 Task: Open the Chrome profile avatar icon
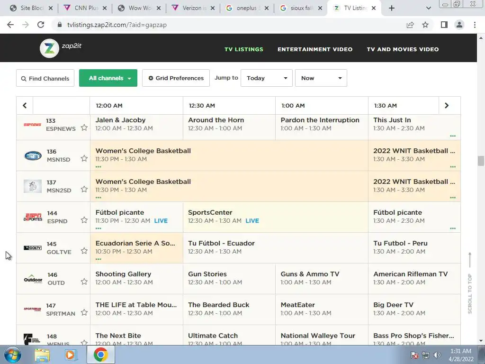click(459, 25)
